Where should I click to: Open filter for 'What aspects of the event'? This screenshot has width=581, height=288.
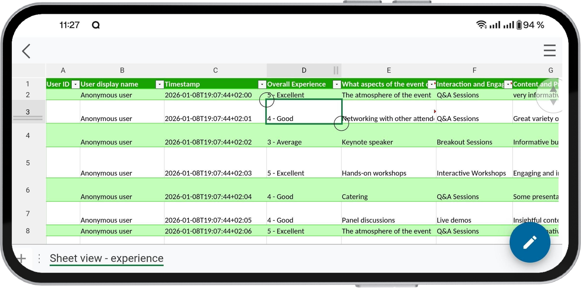coord(431,84)
